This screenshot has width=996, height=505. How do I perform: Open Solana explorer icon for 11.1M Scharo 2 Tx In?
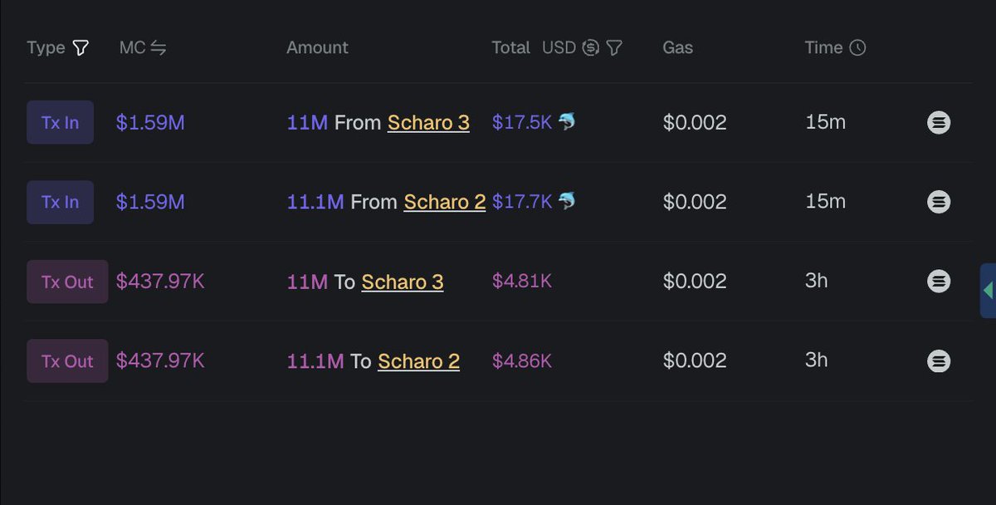[939, 202]
